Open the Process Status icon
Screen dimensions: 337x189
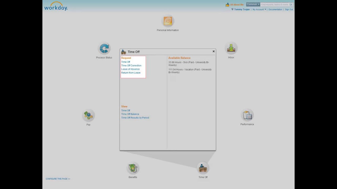point(104,49)
